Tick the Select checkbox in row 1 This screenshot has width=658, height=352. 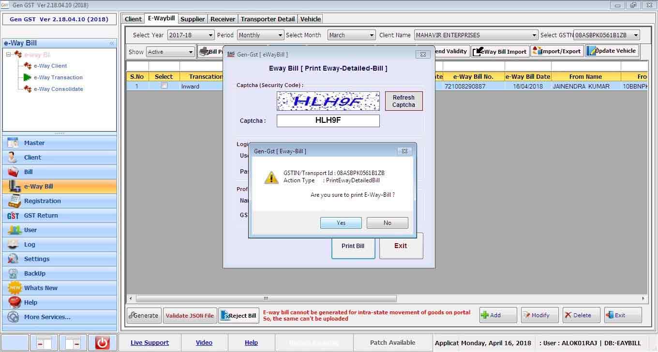(x=164, y=86)
